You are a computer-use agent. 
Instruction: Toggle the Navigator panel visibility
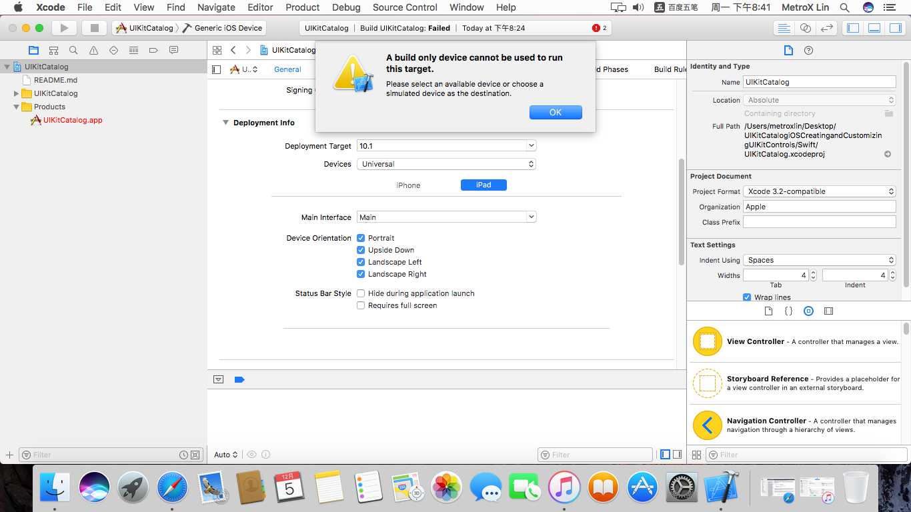tap(853, 28)
